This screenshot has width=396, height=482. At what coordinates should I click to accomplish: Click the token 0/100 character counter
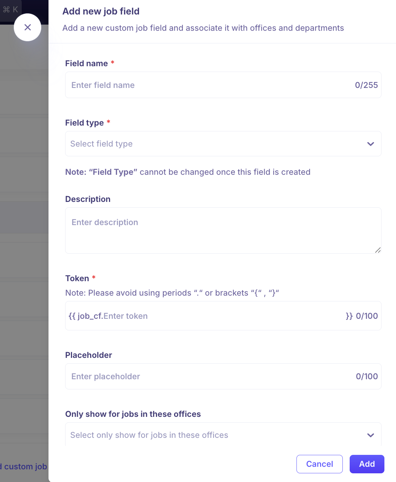click(367, 316)
